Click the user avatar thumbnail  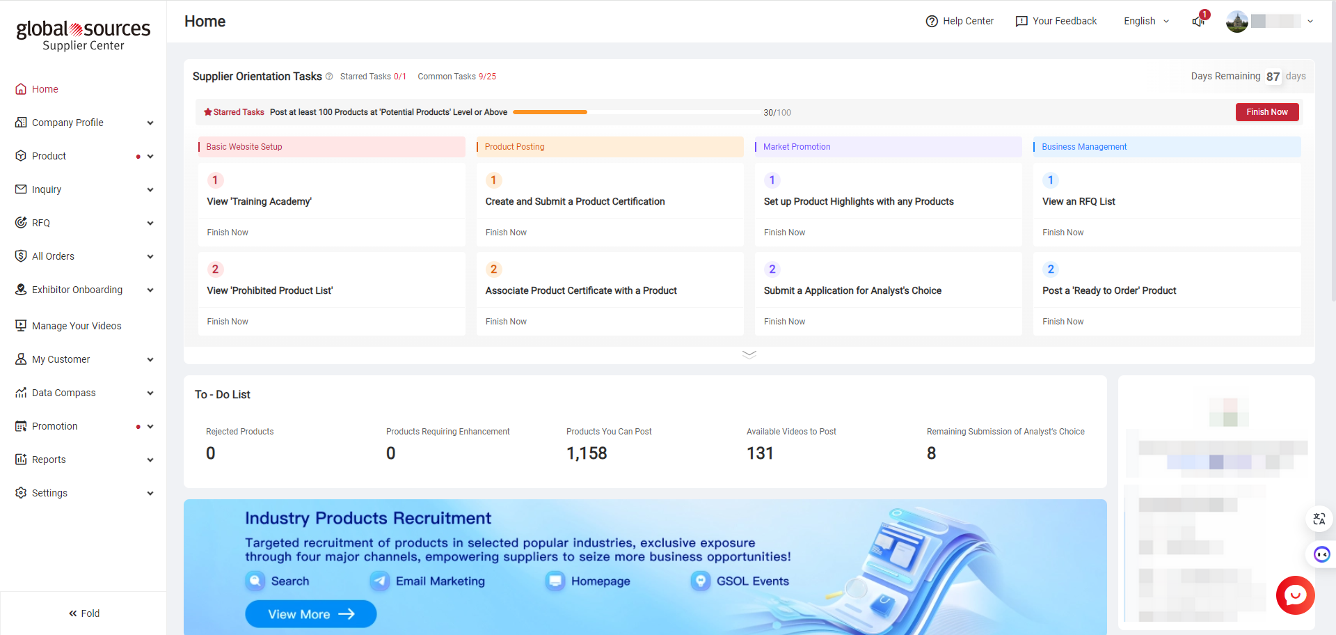pos(1236,21)
